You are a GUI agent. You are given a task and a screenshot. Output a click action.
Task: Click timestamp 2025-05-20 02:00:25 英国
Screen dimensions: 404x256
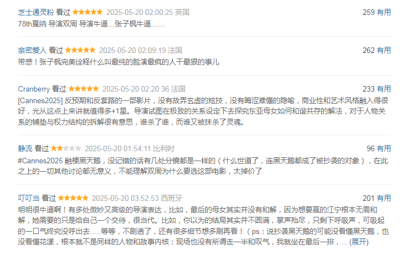(148, 12)
